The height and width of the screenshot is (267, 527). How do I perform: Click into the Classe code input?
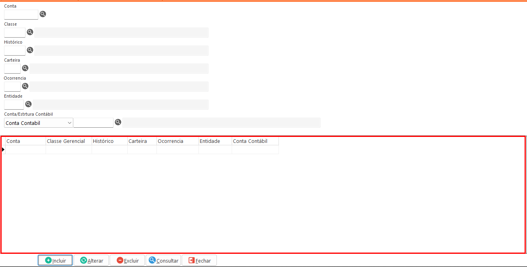tap(14, 33)
